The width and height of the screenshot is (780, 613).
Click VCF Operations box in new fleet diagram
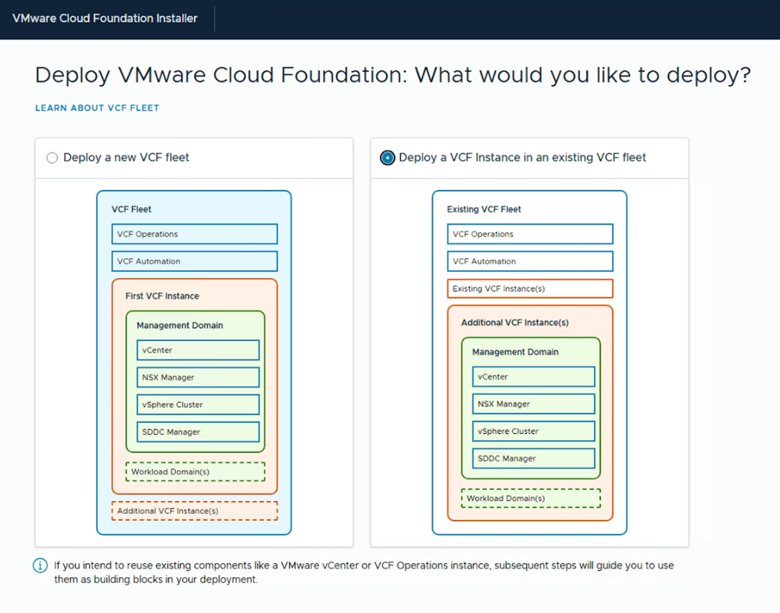pyautogui.click(x=194, y=234)
